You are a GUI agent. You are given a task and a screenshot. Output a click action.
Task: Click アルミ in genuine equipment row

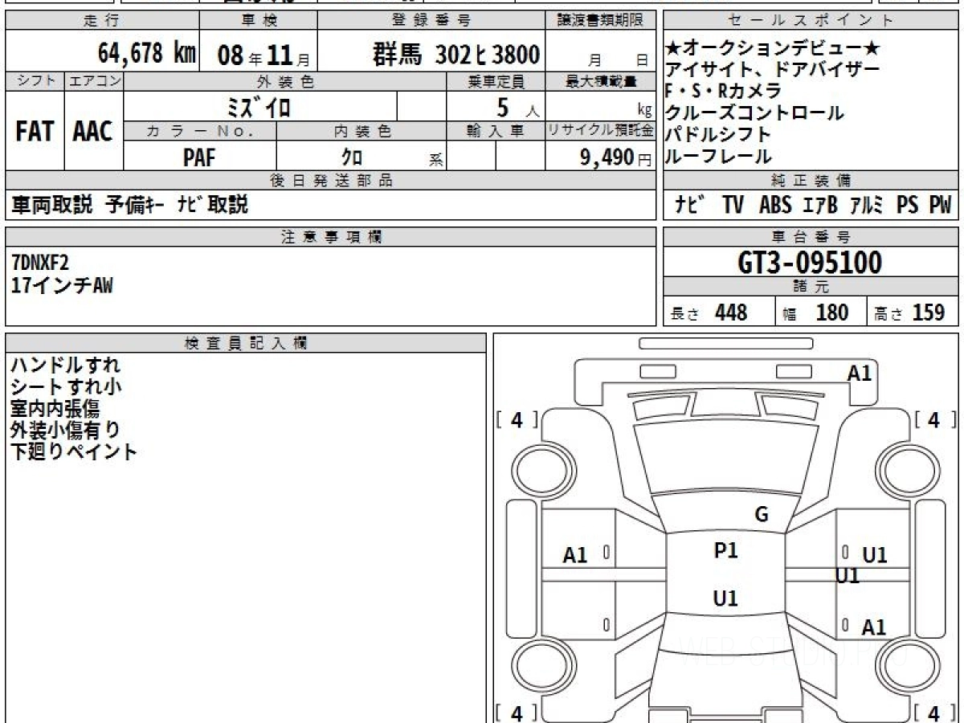tap(867, 205)
